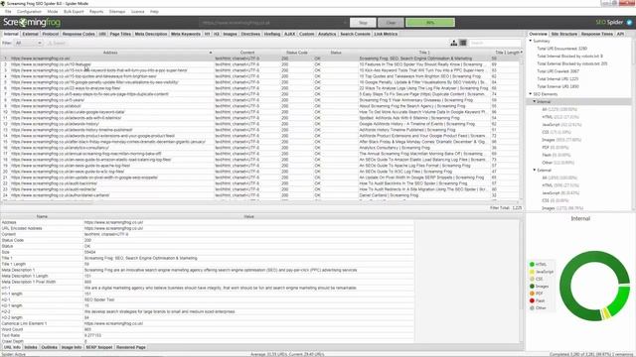Select the Response Codes tab
Viewport: 636px width, 357px height.
pos(79,34)
